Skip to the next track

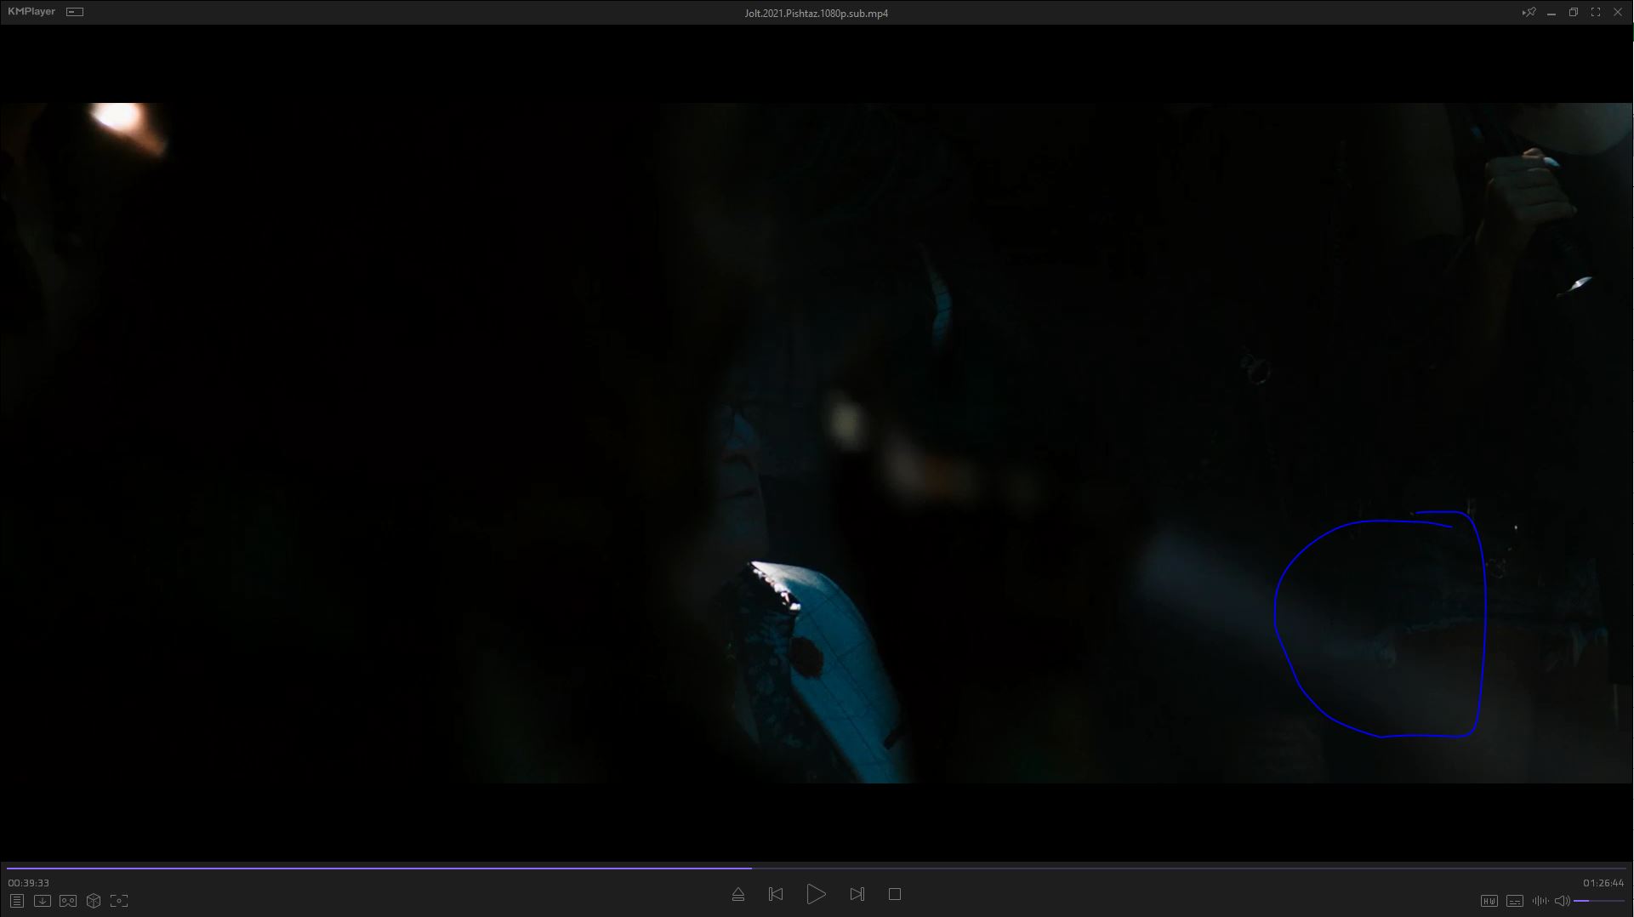(x=857, y=894)
